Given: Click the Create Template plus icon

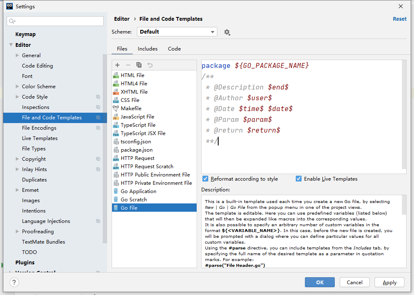Looking at the screenshot, I should pyautogui.click(x=117, y=65).
